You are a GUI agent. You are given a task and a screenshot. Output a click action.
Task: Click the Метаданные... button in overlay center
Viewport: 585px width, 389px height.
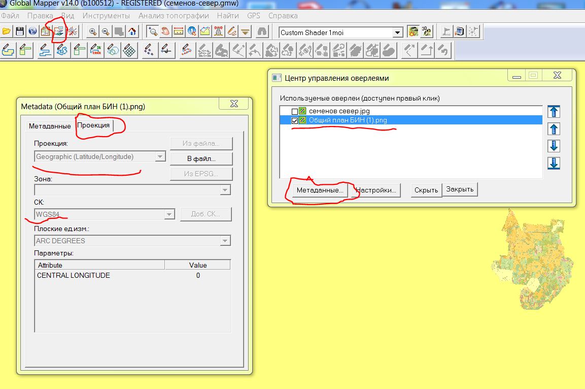tap(320, 190)
